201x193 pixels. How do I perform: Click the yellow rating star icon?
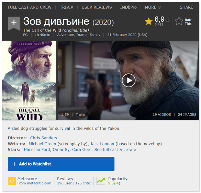point(148,21)
